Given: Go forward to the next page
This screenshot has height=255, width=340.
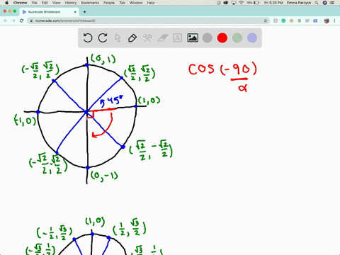Looking at the screenshot, I should click(x=13, y=21).
